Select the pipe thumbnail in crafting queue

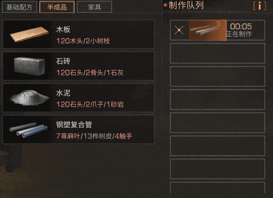click(207, 30)
